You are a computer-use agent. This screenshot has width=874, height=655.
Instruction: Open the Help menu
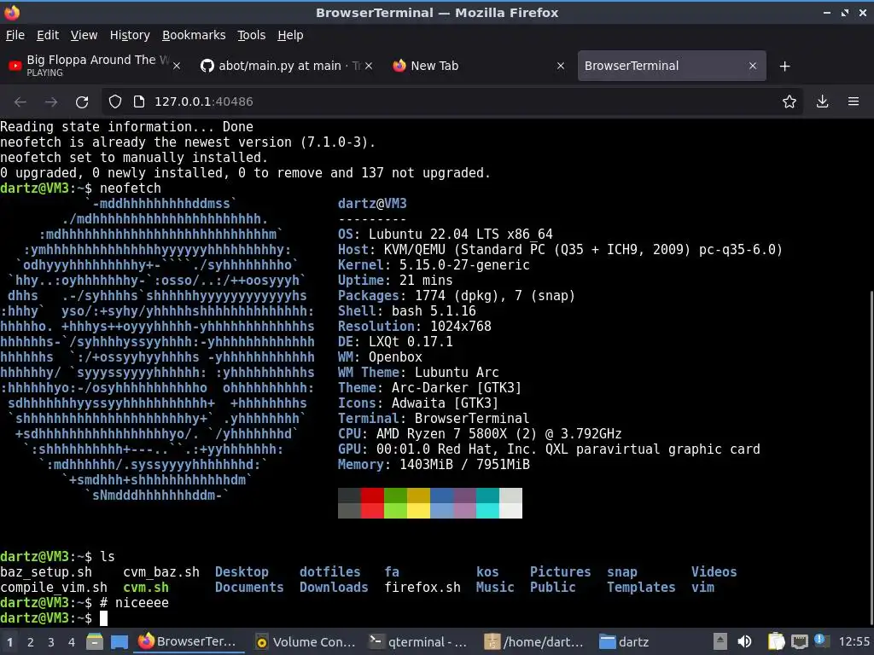pyautogui.click(x=290, y=35)
